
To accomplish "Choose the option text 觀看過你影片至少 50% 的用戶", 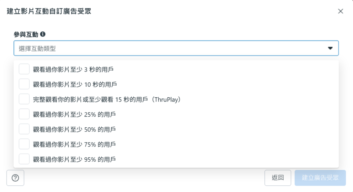I will point(74,129).
